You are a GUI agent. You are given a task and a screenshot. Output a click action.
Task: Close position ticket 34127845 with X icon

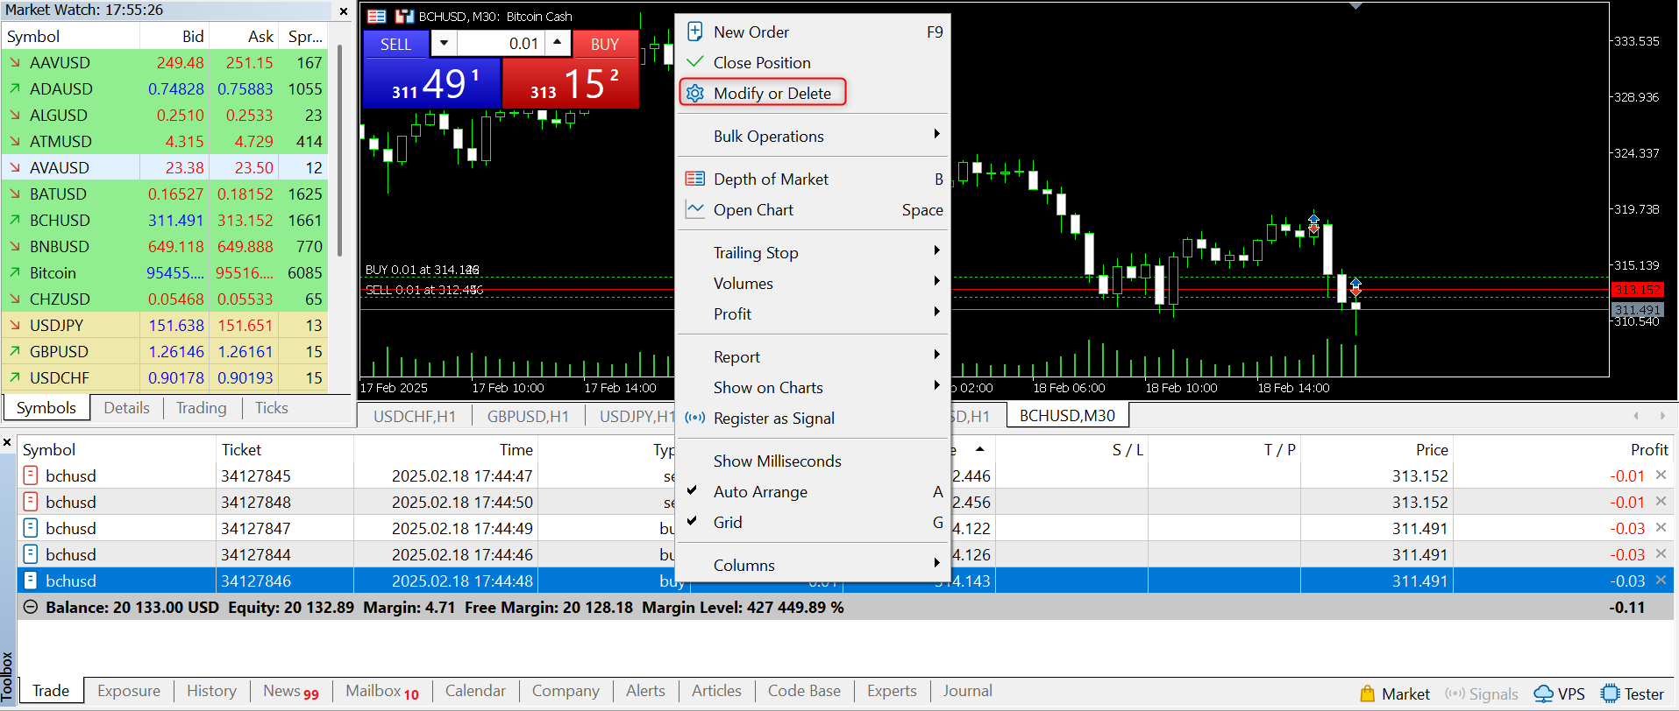point(1660,475)
